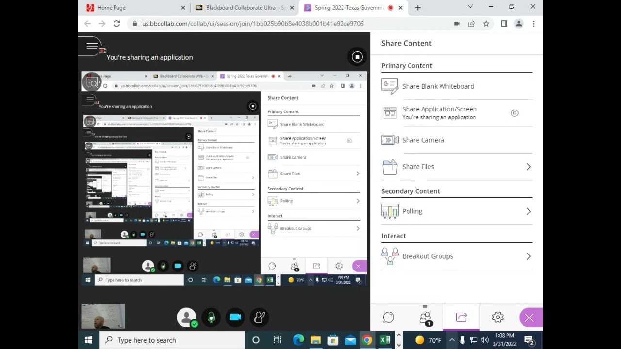The width and height of the screenshot is (621, 349).
Task: Open a new browser tab
Action: [418, 7]
